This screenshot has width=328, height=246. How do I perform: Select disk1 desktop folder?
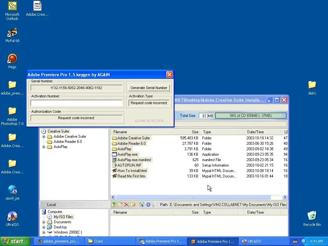(312, 88)
